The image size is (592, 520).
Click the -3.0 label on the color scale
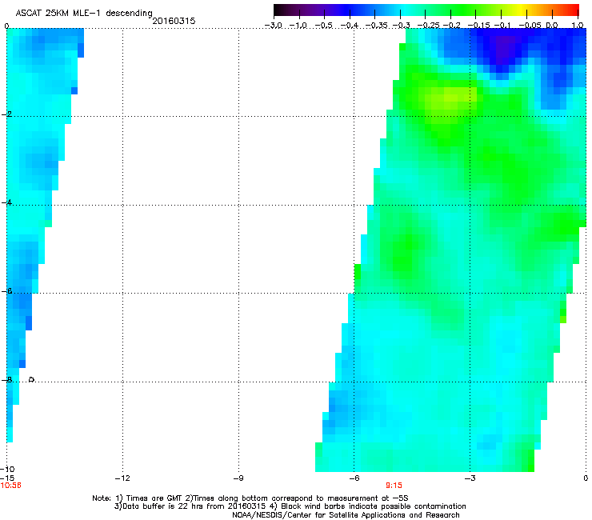273,26
